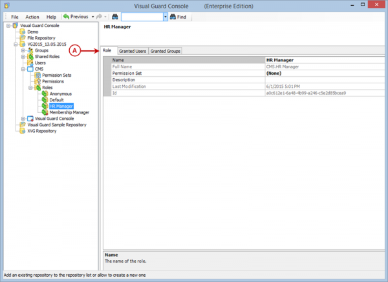The image size is (388, 282).
Task: Click the Permission Set property label
Action: coord(127,74)
